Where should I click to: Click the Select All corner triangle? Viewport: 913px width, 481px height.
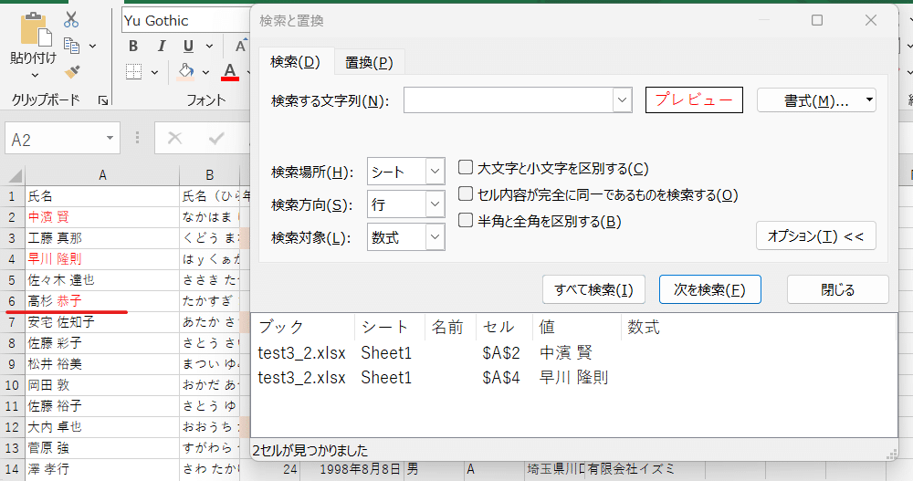tap(15, 175)
